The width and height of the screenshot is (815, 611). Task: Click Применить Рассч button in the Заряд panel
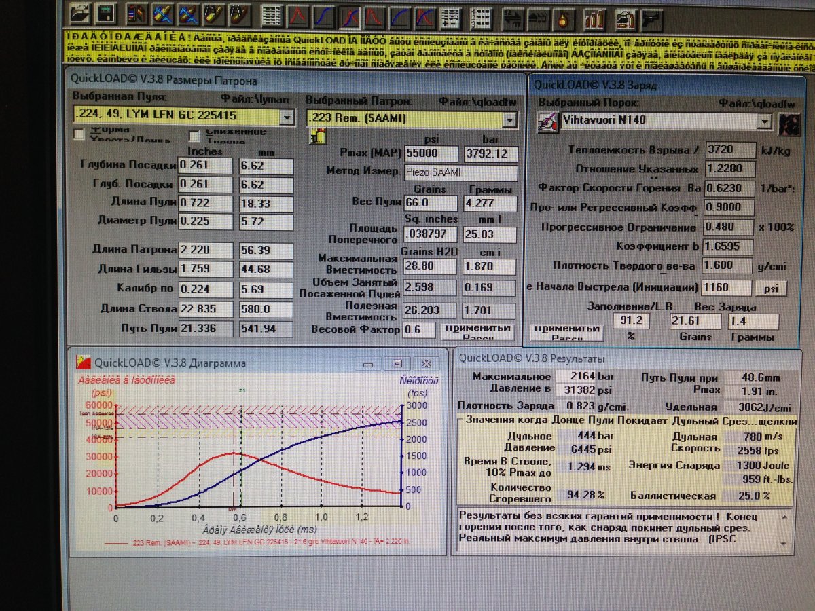567,333
